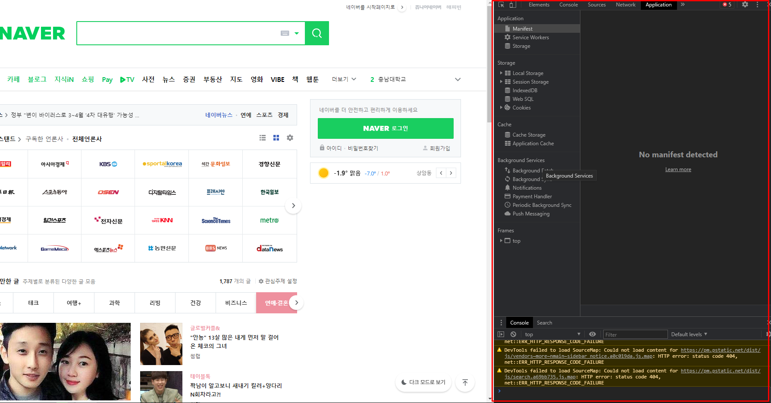Switch newsstand to grid view icon

coord(276,138)
